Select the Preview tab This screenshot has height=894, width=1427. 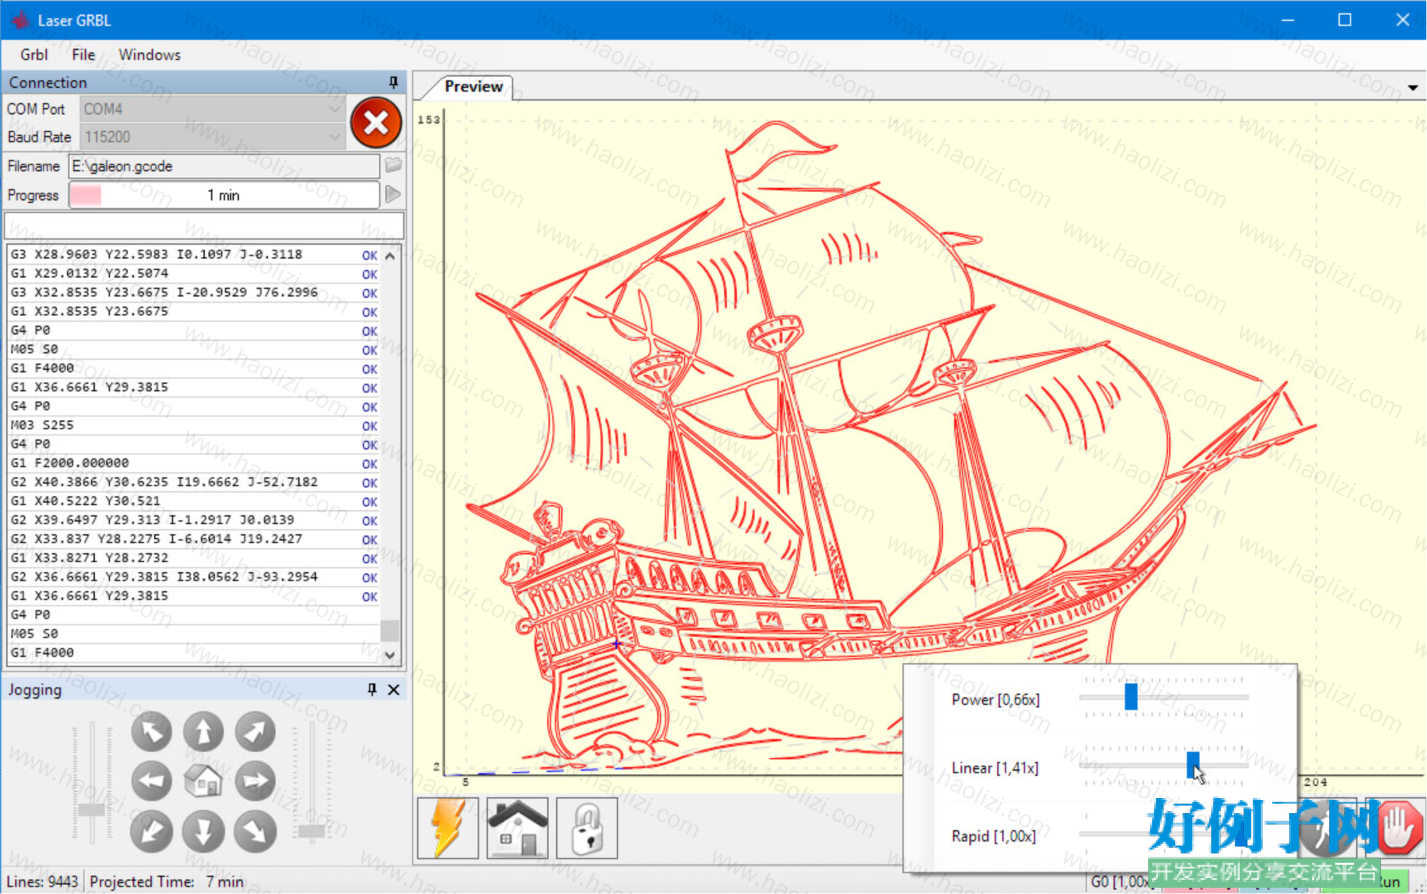(473, 86)
